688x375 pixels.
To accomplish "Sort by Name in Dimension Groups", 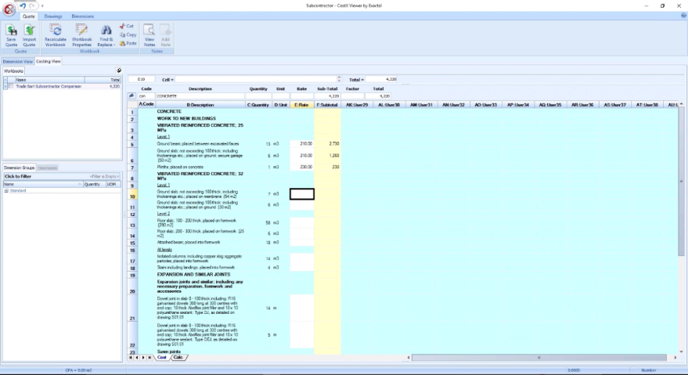I will [43, 185].
